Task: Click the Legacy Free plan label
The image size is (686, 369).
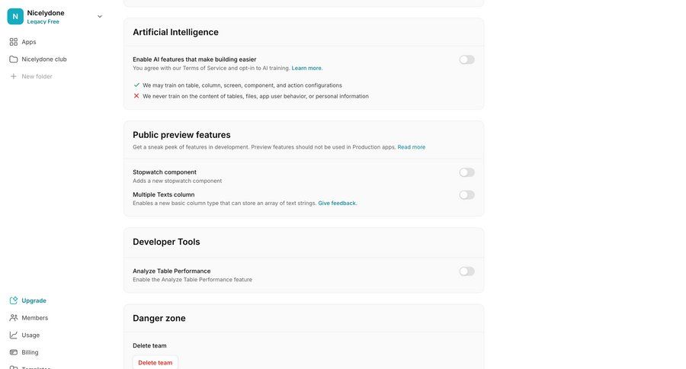Action: coord(43,21)
